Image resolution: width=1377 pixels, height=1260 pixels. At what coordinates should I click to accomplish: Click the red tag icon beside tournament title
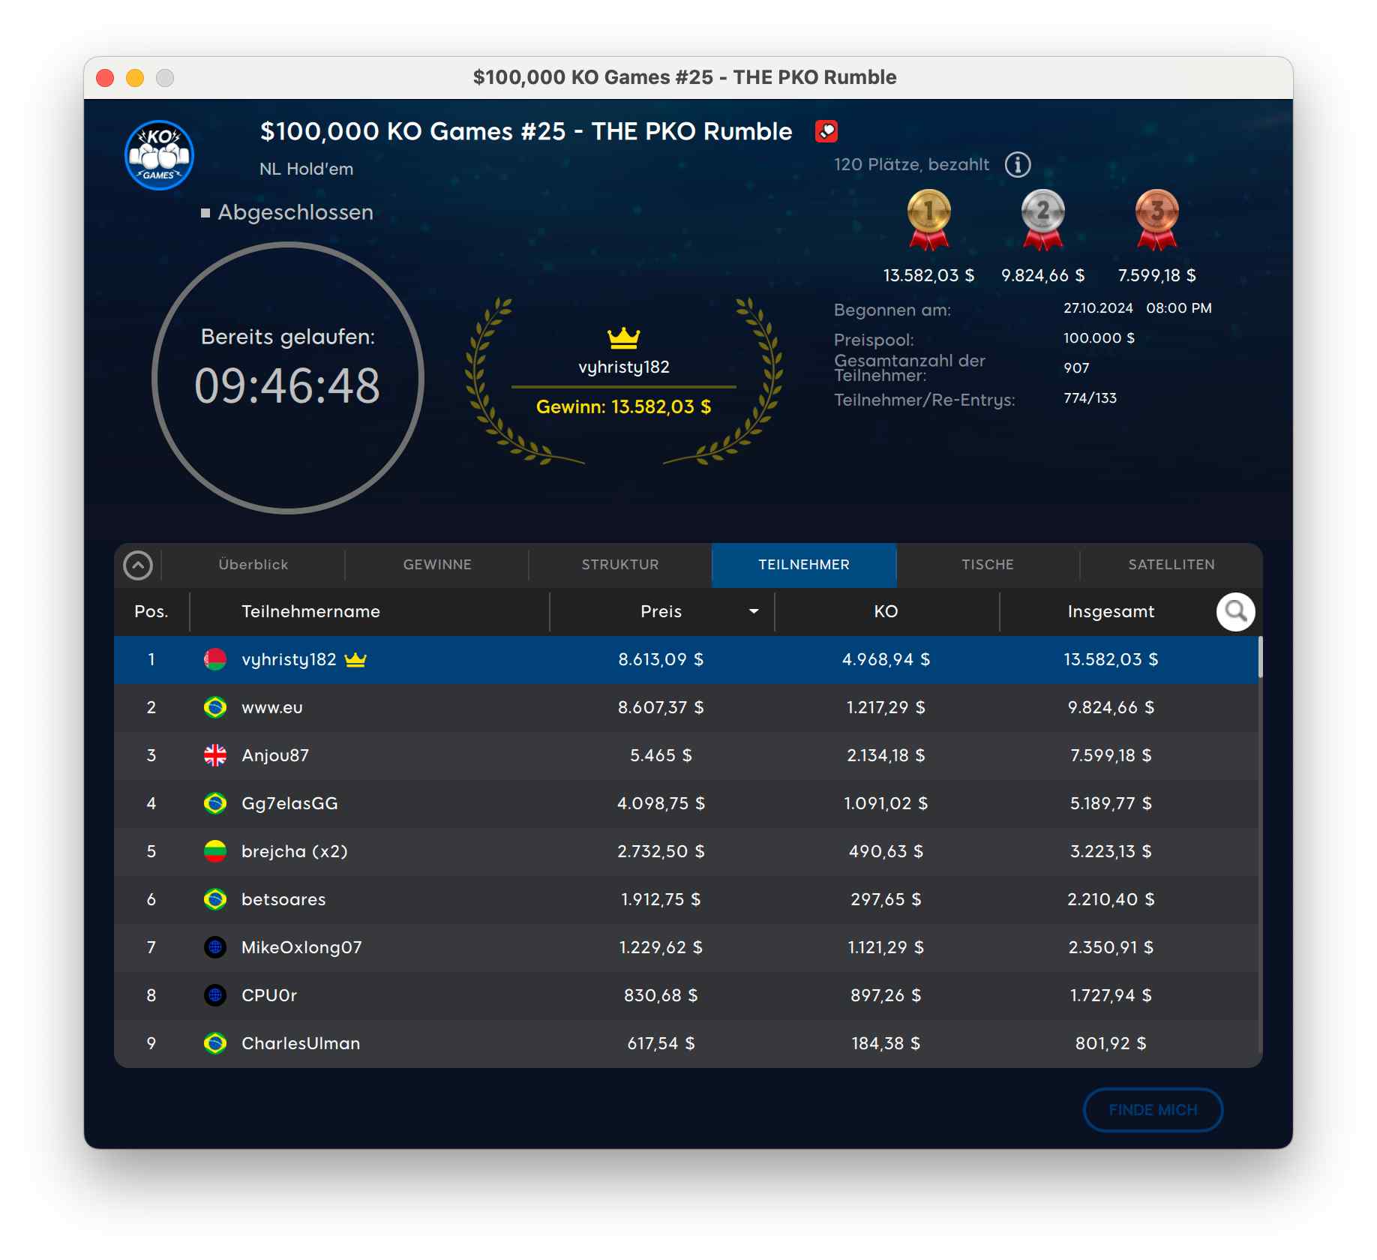pyautogui.click(x=826, y=131)
